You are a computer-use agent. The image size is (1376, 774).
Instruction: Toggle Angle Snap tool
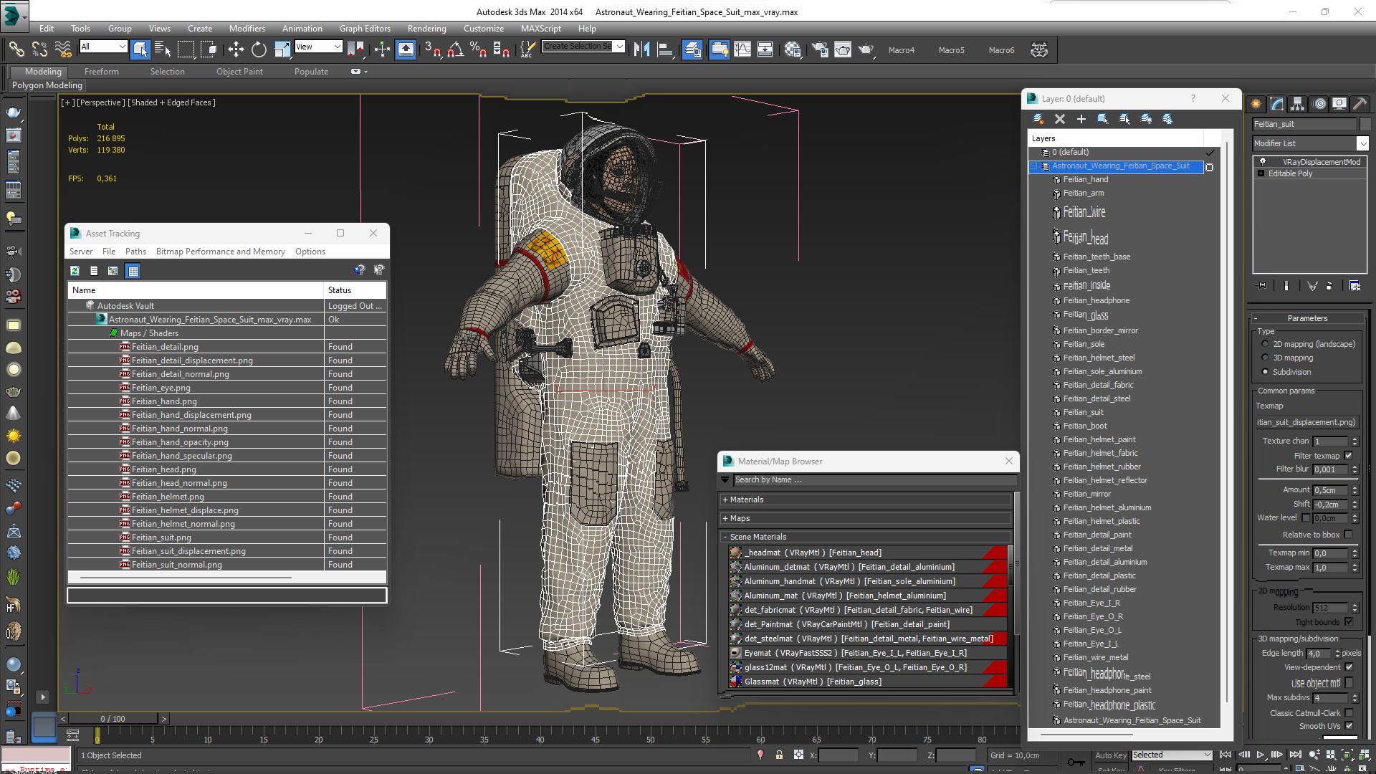click(x=455, y=49)
